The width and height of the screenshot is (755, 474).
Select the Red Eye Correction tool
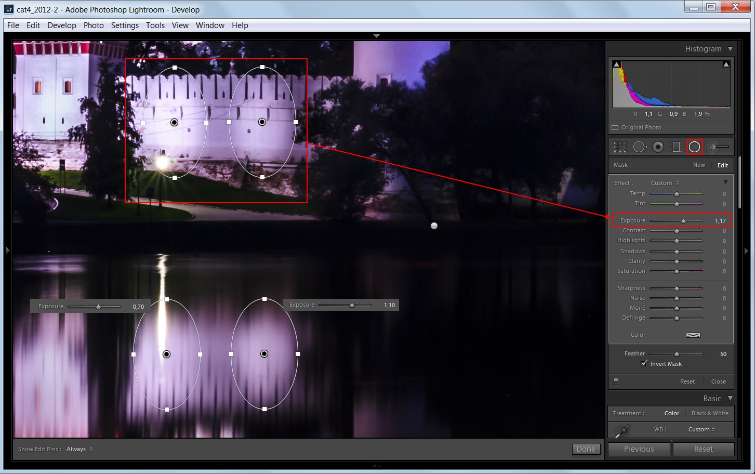pos(658,147)
